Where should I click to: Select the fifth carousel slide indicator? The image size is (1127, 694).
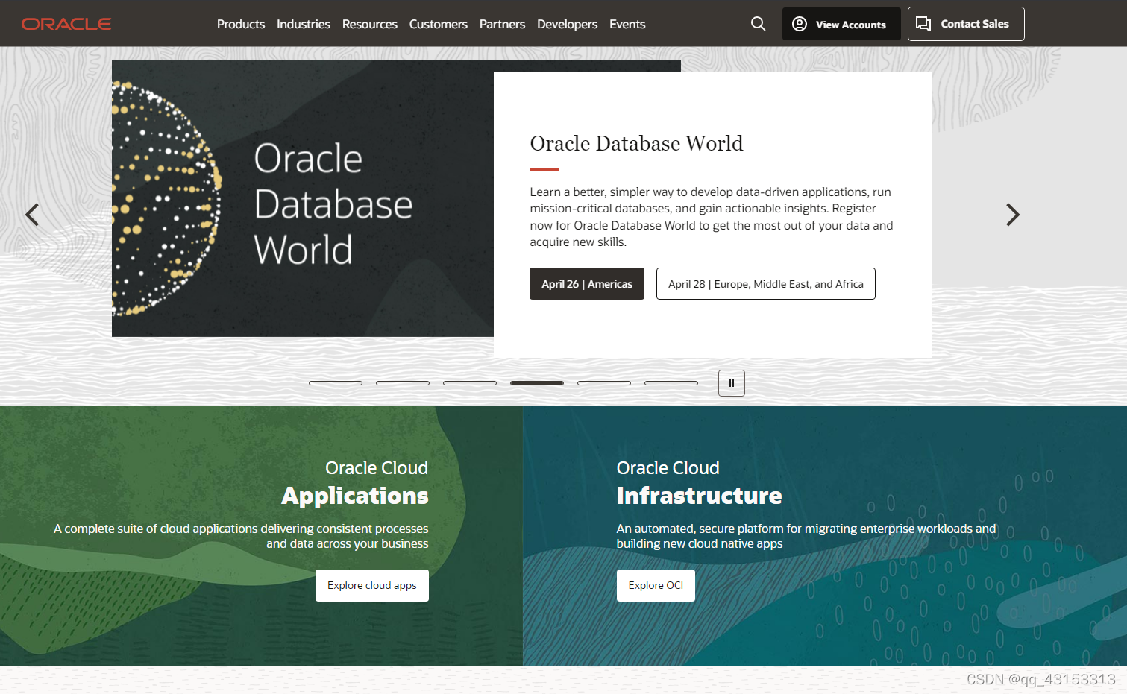(604, 383)
